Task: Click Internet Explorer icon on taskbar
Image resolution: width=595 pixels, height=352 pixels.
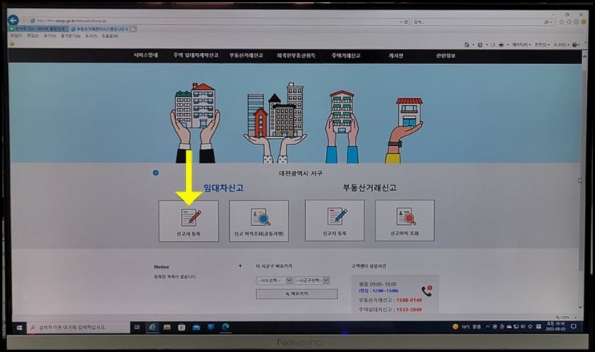Action: [x=152, y=327]
